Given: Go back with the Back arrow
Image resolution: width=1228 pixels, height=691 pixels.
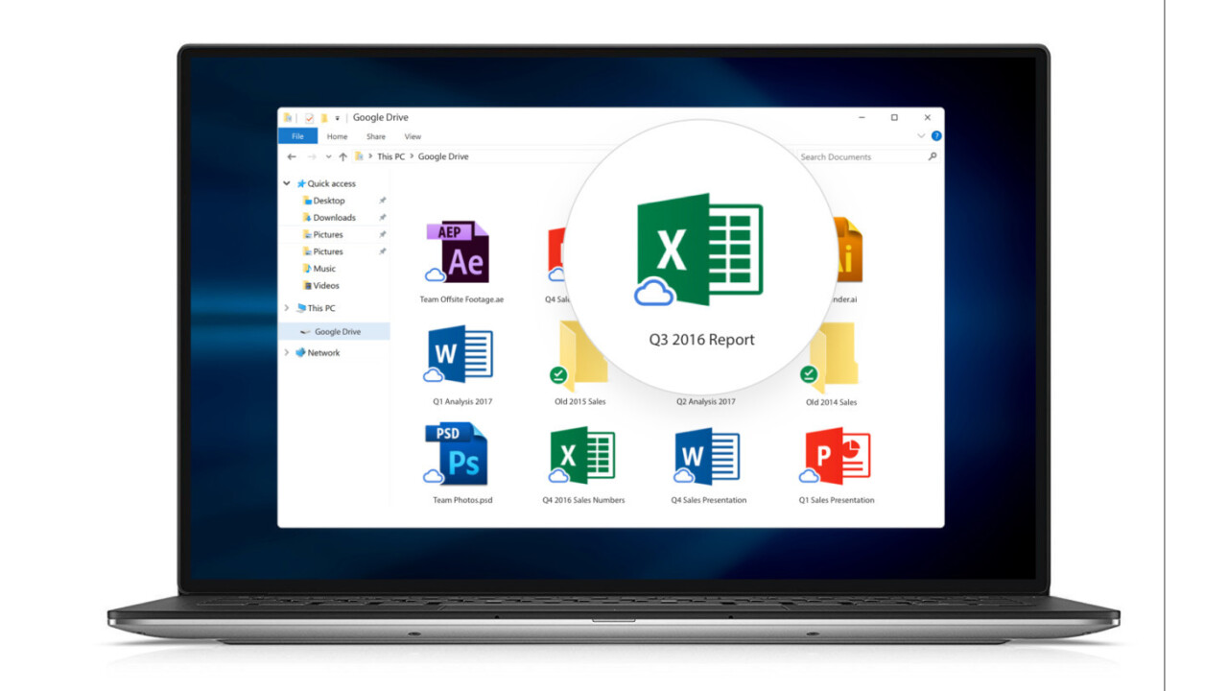Looking at the screenshot, I should point(292,156).
